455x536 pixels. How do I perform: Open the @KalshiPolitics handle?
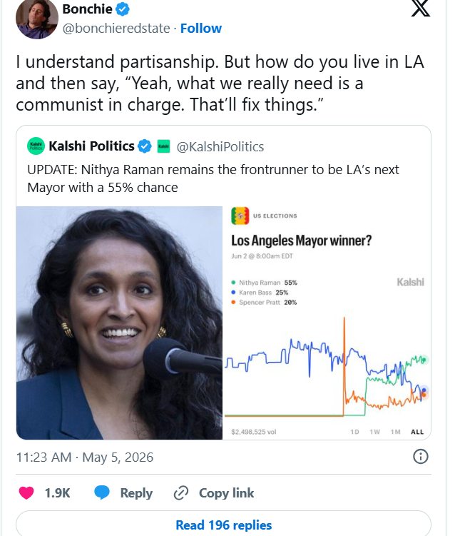tap(220, 146)
